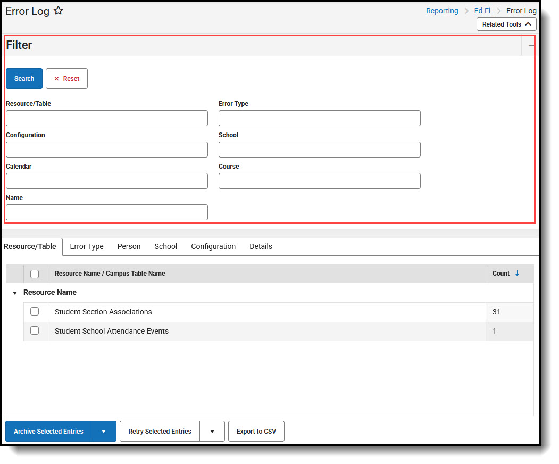Click the red X icon in the Reset button
Screen dimensions: 559x464
(57, 78)
